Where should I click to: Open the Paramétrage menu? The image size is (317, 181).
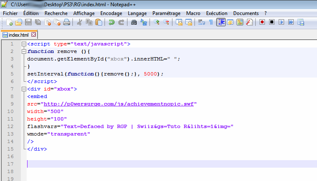tap(166, 13)
